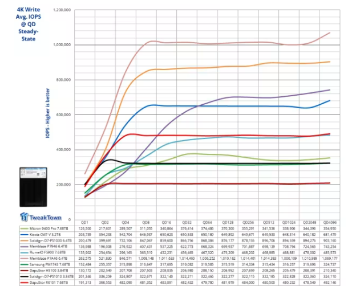Click DapuStor H5100 QD1 value 130,172
Image resolution: width=348 pixels, height=286 pixels.
pos(84,271)
